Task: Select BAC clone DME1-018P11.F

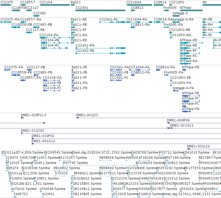Action: point(23,118)
